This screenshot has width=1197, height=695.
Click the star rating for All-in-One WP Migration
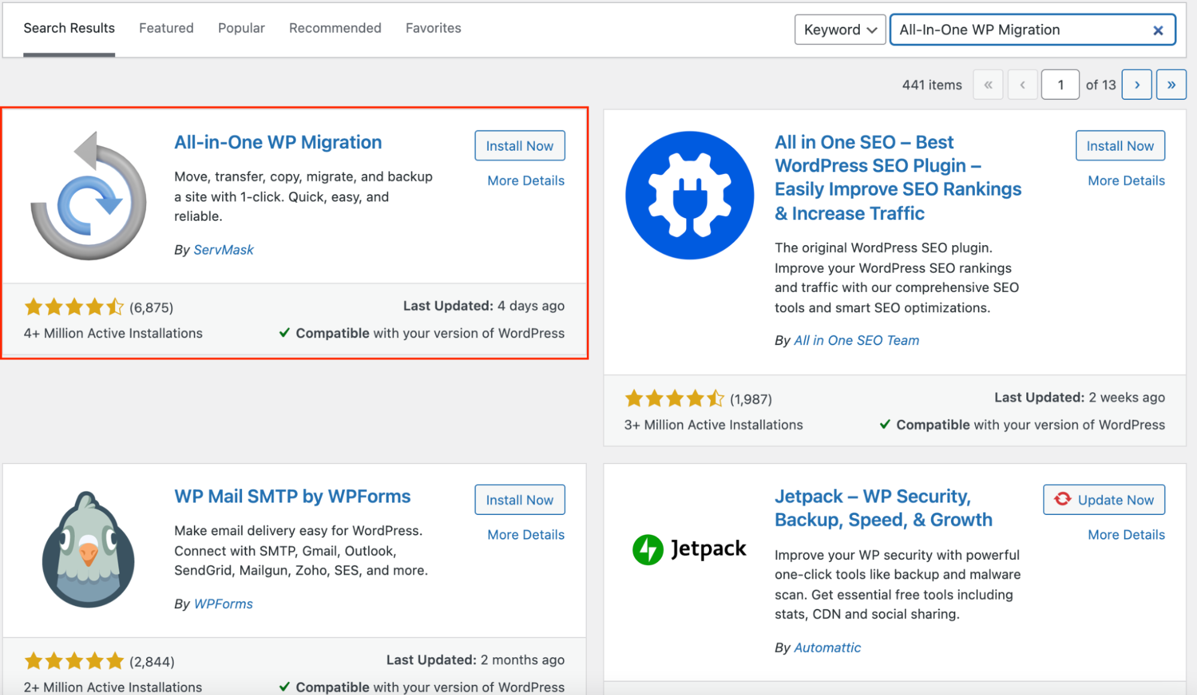(x=74, y=307)
